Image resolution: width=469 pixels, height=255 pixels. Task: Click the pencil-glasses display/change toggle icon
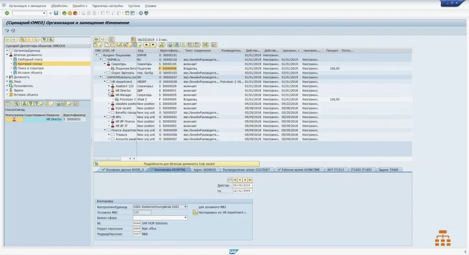tap(7, 31)
